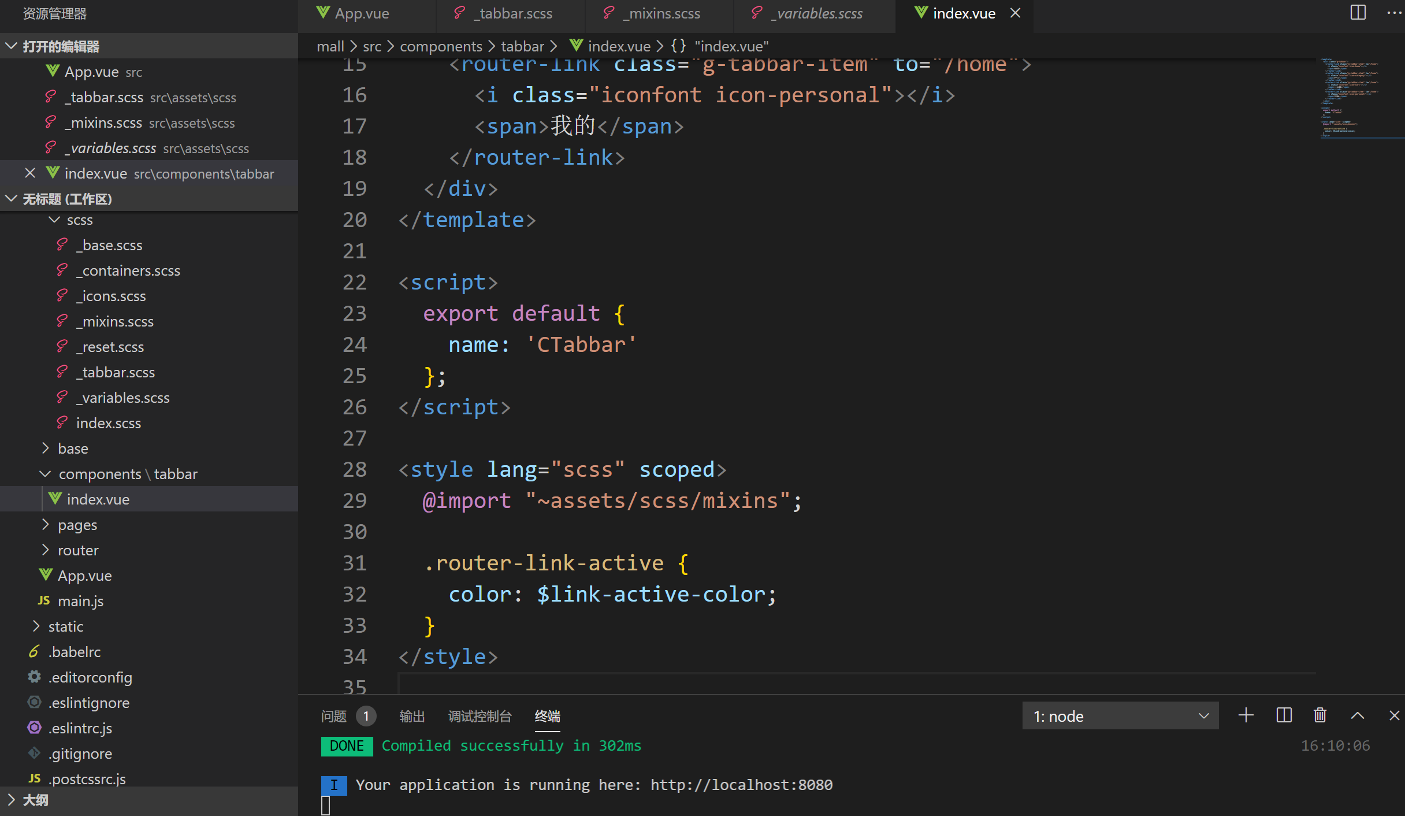Open _tabbar.scss src\assets\scss in open editors
Screen dimensions: 1405x816
(x=149, y=97)
